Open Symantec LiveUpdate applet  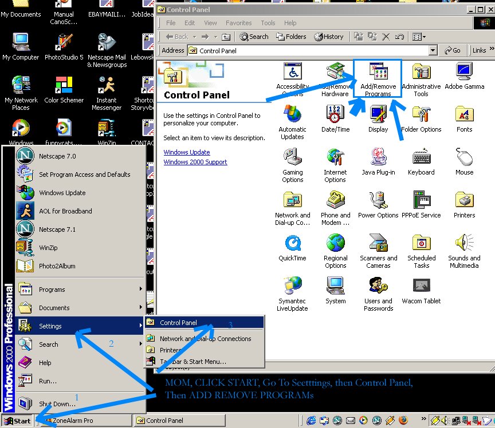(x=292, y=294)
